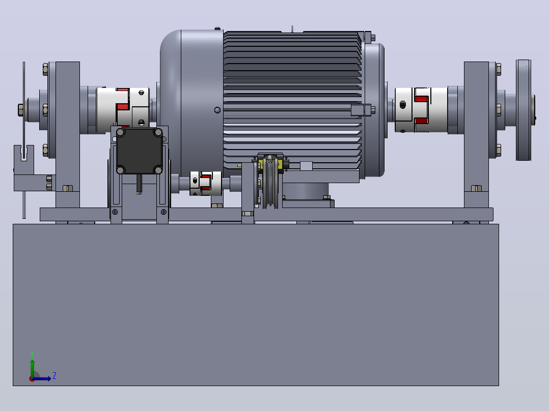Viewport: 549px width, 411px height.
Task: Select the left vertical bearing support pillar
Action: pyautogui.click(x=68, y=135)
